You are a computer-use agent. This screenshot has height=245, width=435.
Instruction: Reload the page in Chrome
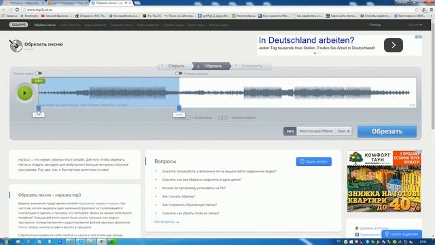pyautogui.click(x=17, y=10)
